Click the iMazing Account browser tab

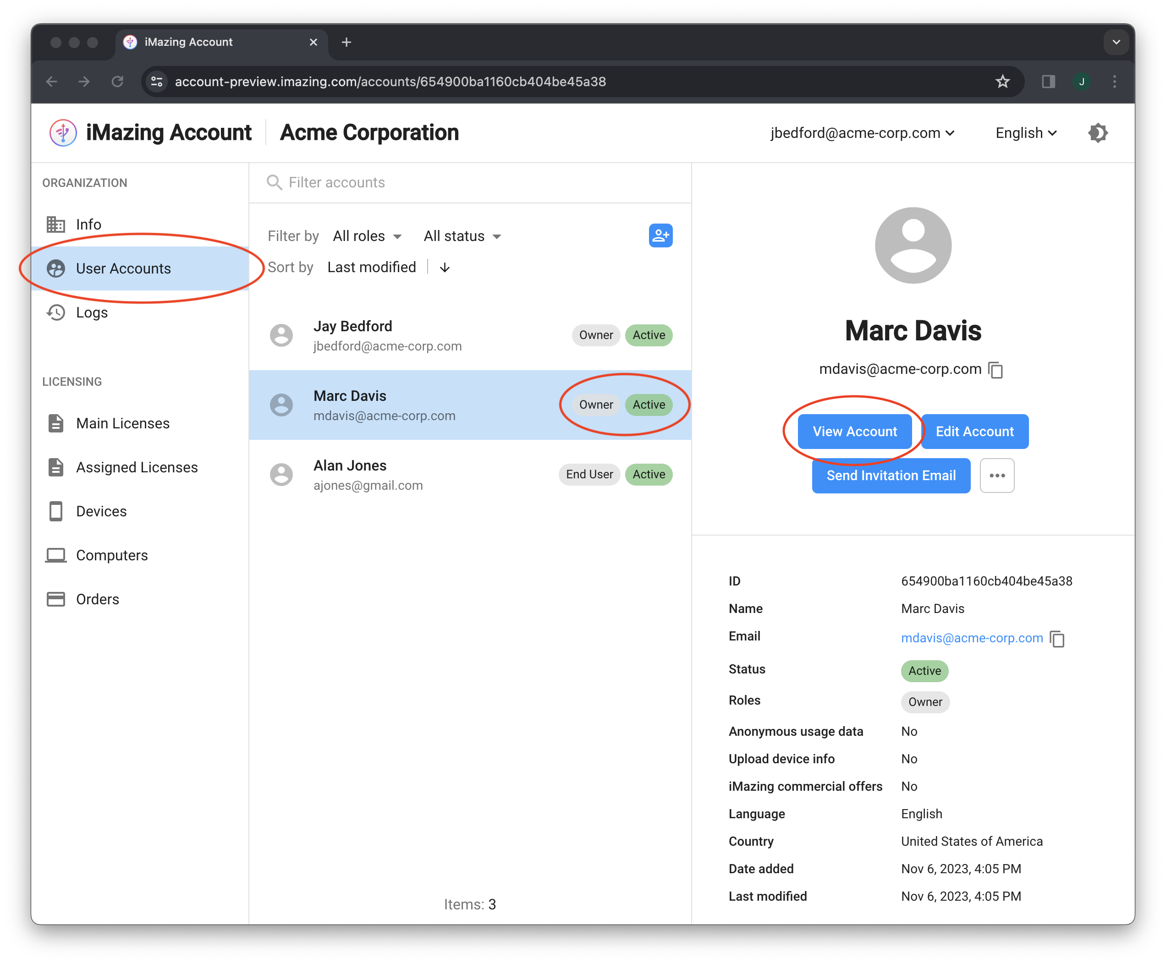point(221,42)
